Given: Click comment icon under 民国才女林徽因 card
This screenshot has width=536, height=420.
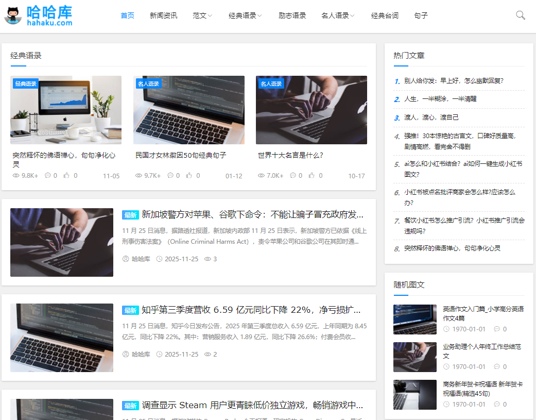Looking at the screenshot, I should (x=170, y=176).
